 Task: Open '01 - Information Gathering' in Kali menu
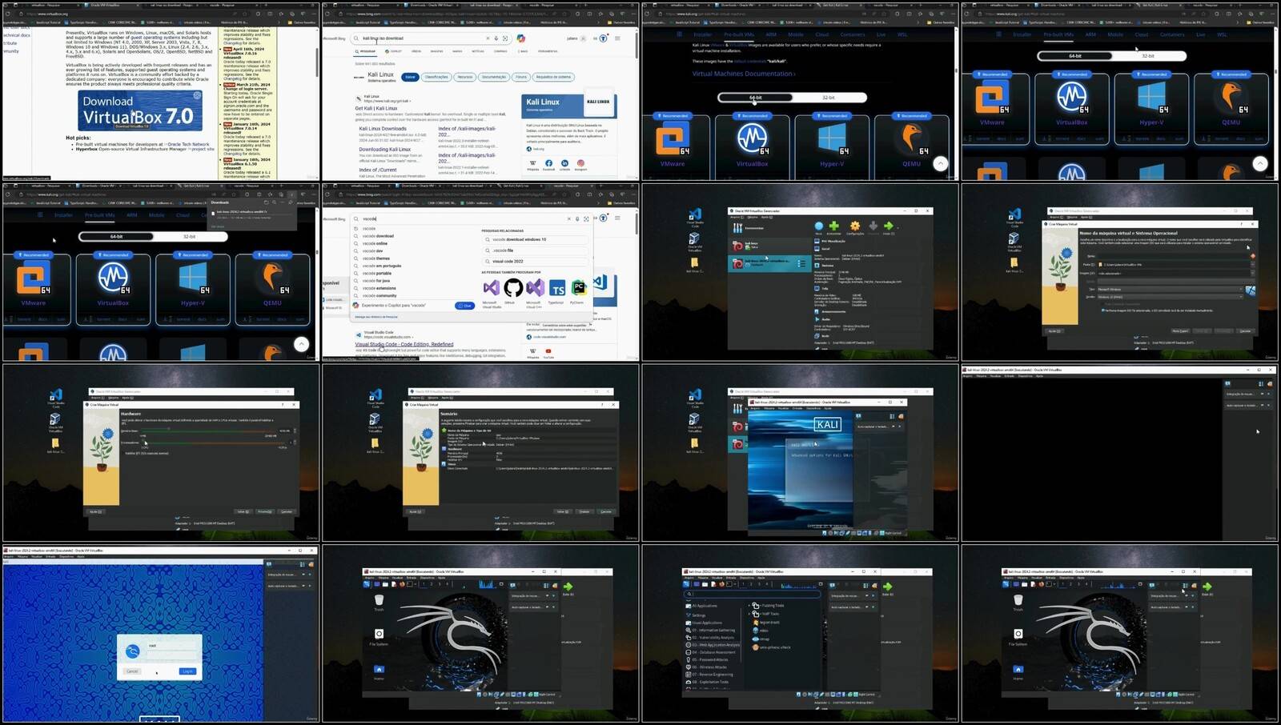(x=711, y=631)
